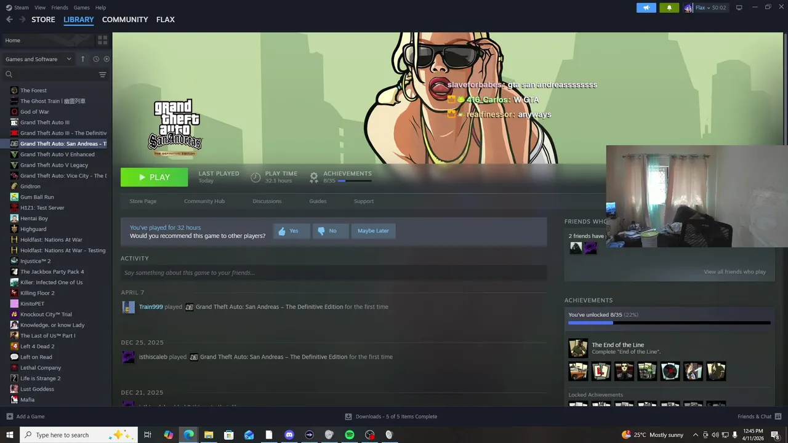This screenshot has width=788, height=443.
Task: Click the No recommendation button
Action: click(331, 231)
